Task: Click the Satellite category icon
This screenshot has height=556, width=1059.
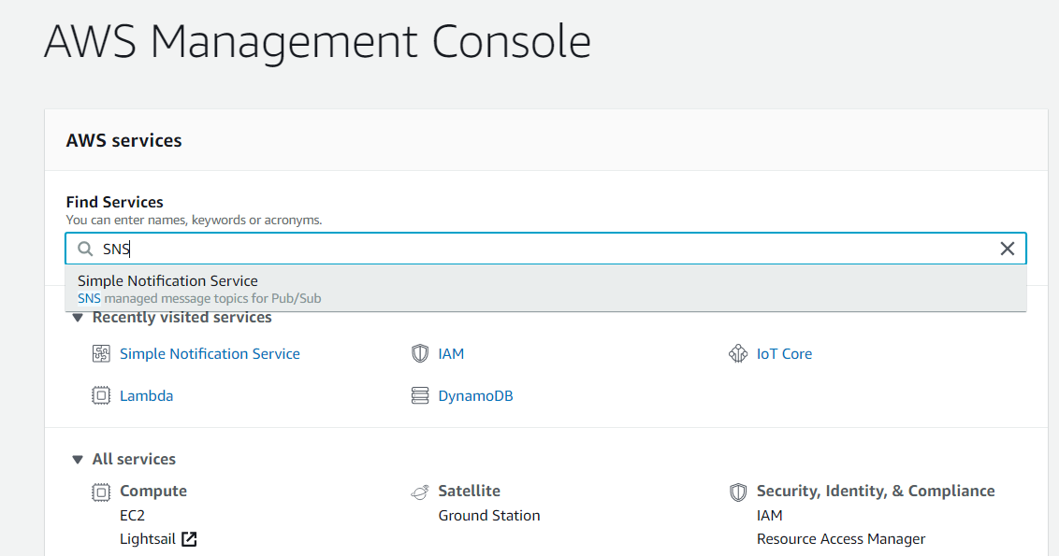Action: pyautogui.click(x=420, y=492)
